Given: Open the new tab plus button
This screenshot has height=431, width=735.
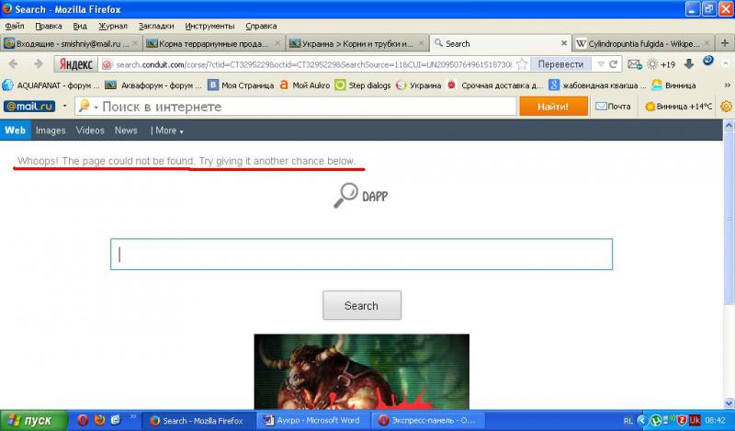Looking at the screenshot, I should click(725, 43).
